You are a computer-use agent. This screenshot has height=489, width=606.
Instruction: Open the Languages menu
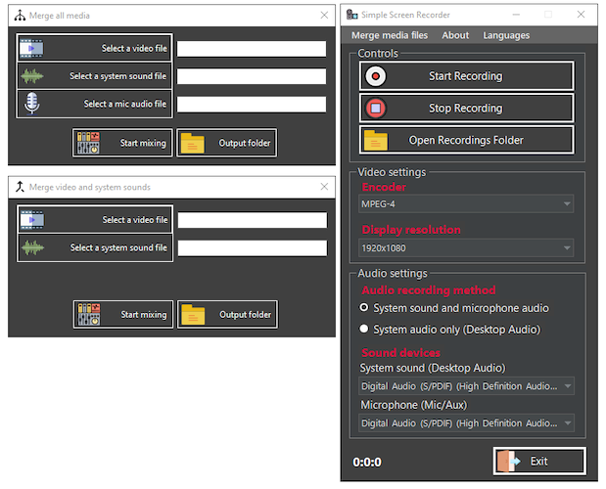506,35
